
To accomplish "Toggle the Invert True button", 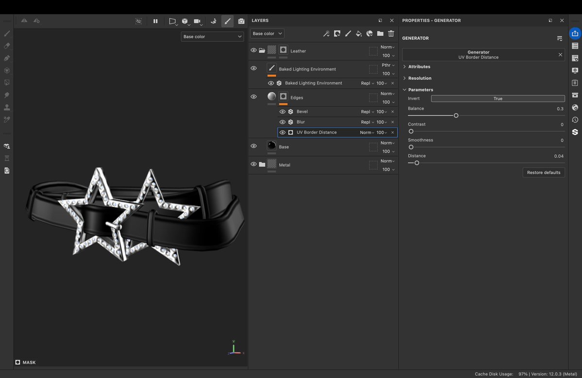I will tap(498, 99).
